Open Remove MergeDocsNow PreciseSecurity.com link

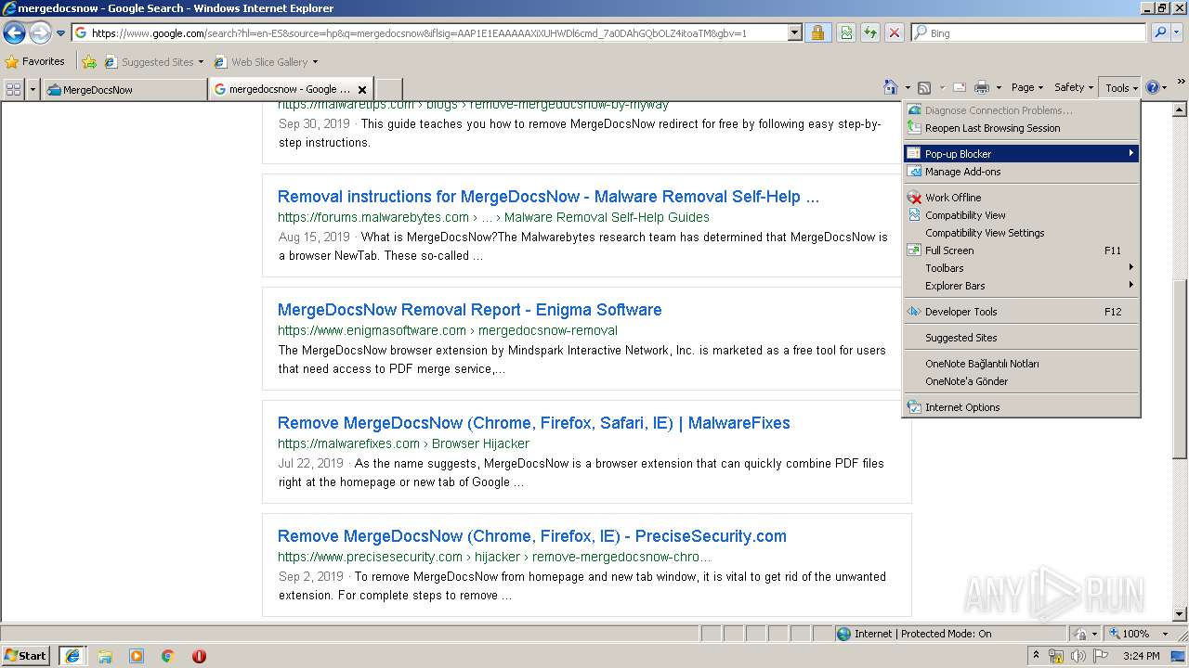[x=531, y=536]
